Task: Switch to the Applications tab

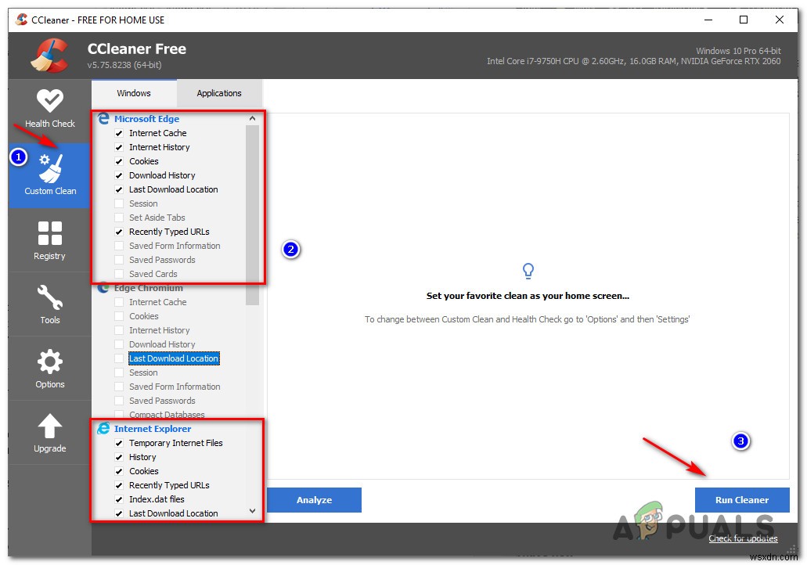Action: (x=218, y=93)
